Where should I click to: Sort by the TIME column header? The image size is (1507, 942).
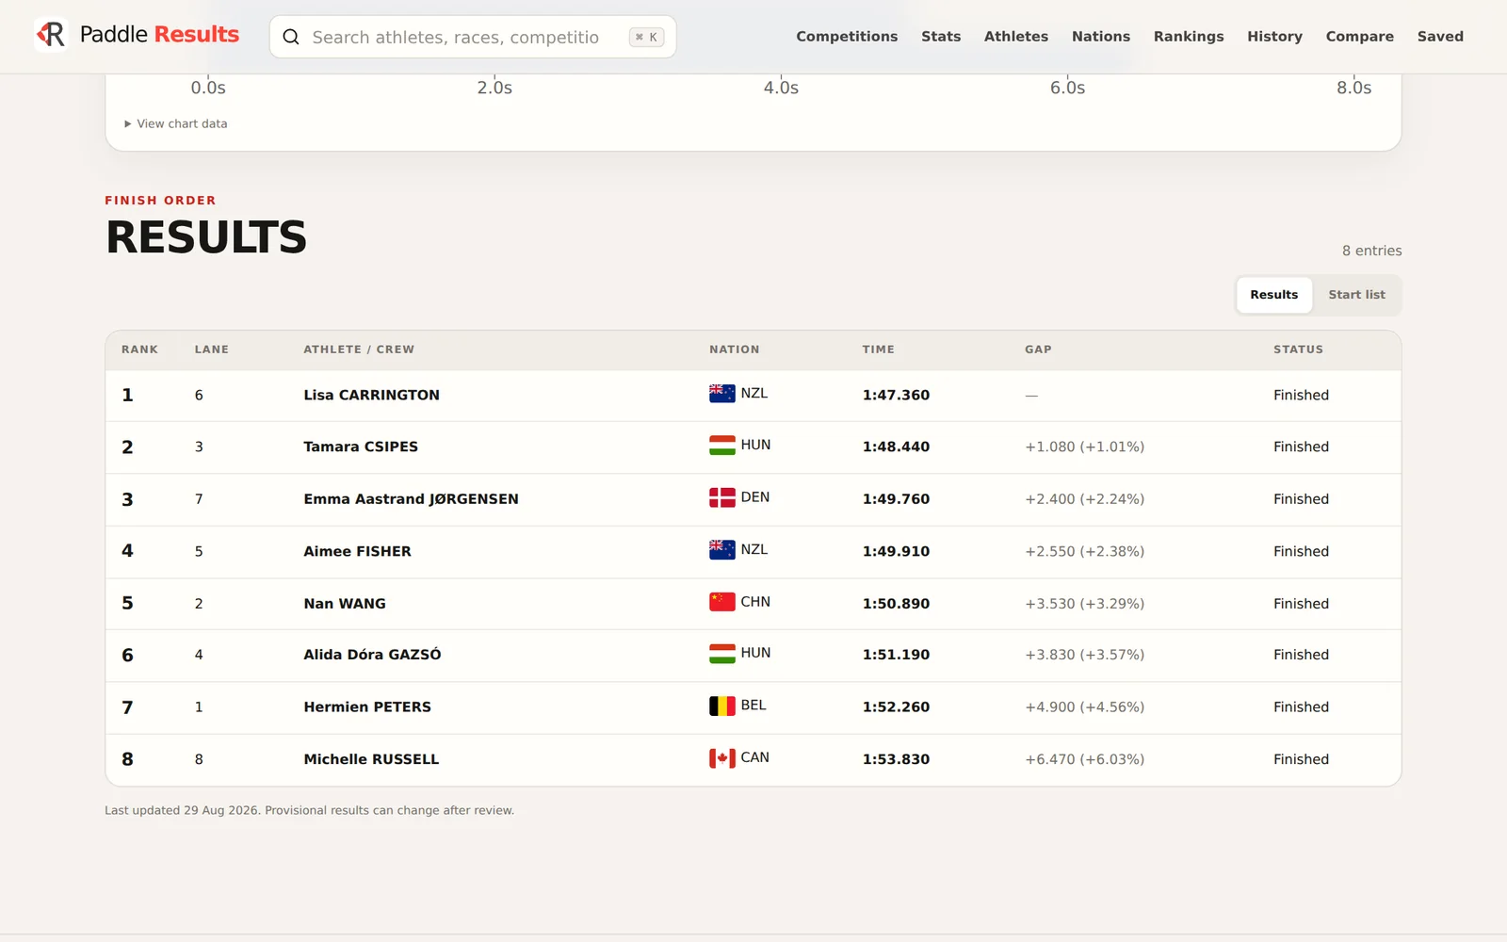coord(878,349)
